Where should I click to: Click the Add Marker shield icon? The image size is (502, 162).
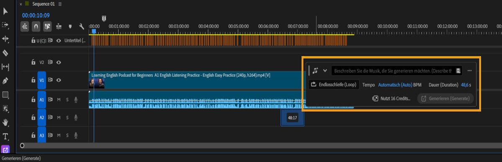tap(70, 26)
